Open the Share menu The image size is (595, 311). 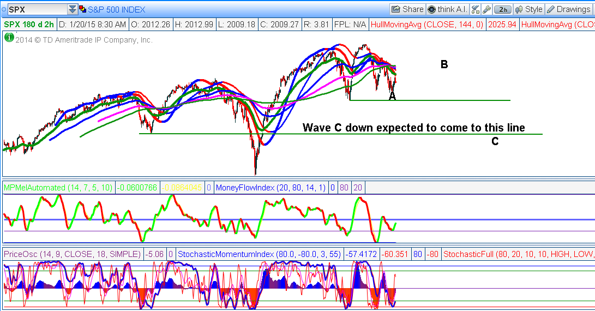pos(407,9)
